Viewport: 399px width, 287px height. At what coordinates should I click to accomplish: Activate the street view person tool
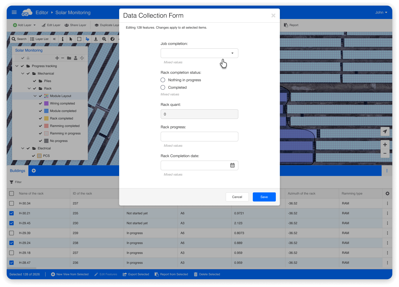pyautogui.click(x=96, y=39)
